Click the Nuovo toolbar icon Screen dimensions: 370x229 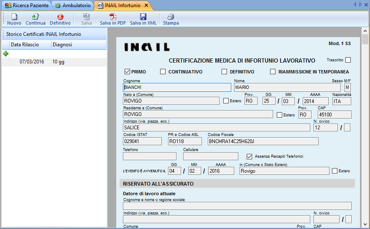click(x=14, y=17)
